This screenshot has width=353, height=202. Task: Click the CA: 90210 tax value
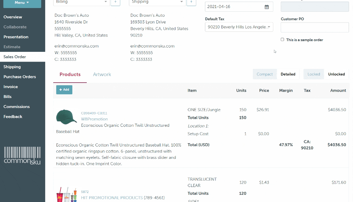307,145
